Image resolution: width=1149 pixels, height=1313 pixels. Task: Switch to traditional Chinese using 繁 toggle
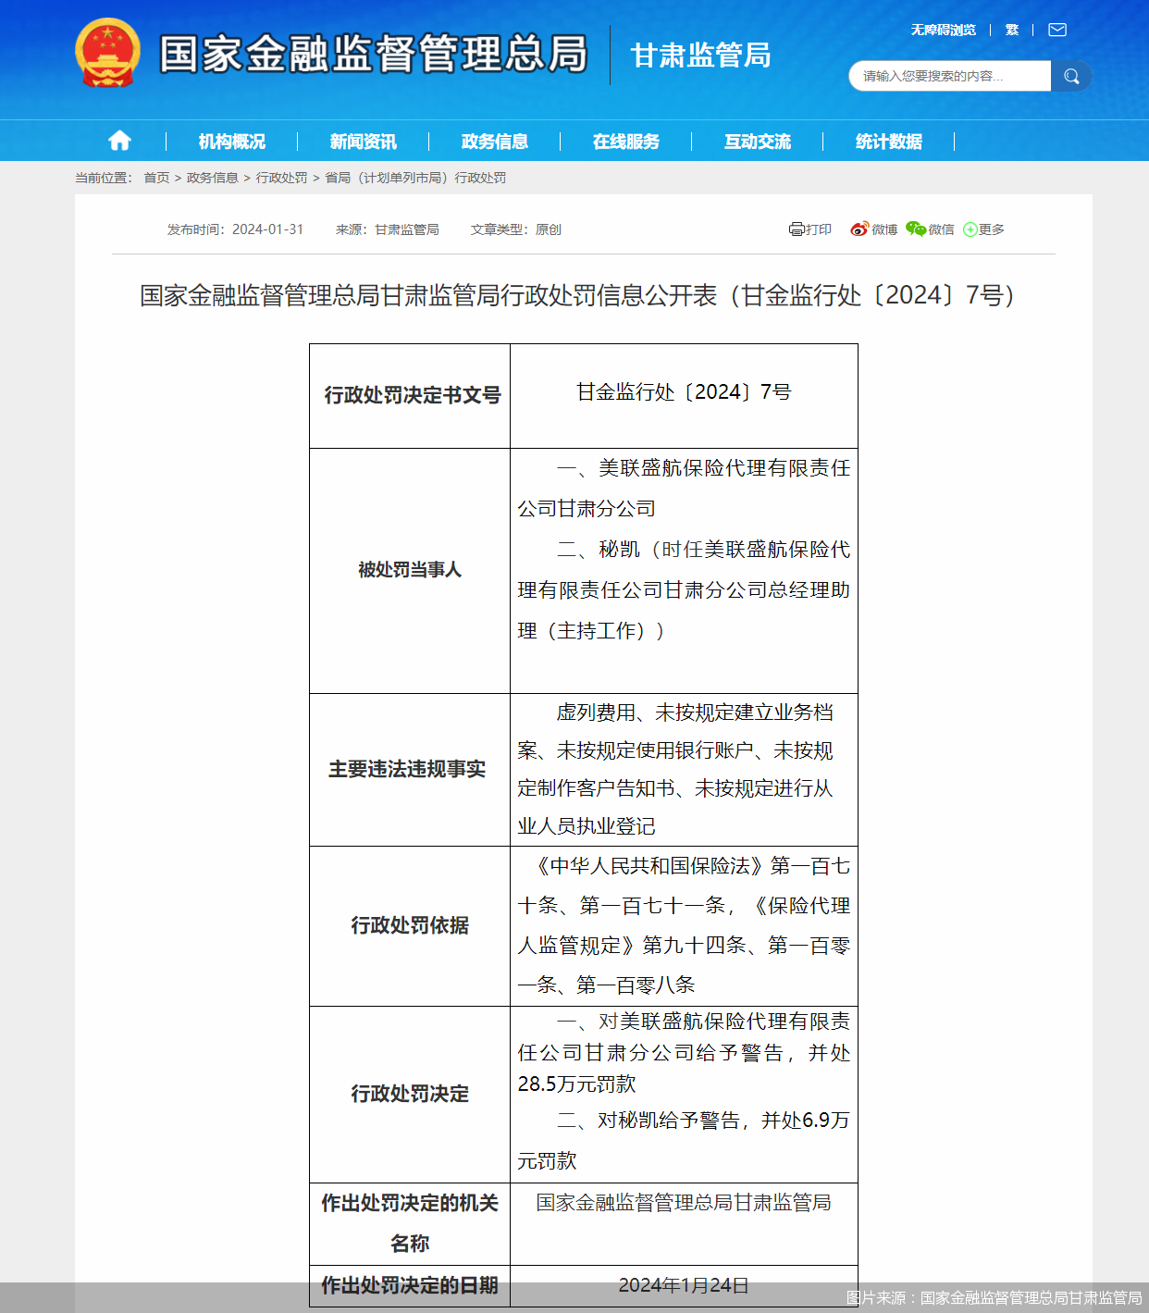point(1010,29)
